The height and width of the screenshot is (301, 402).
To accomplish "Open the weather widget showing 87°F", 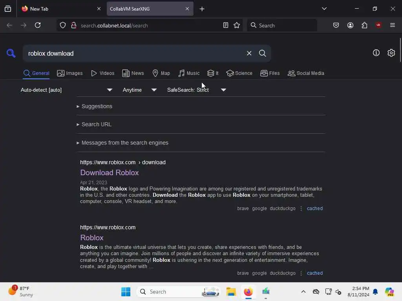I will (20, 291).
